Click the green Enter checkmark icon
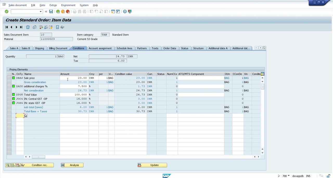 (7, 11)
